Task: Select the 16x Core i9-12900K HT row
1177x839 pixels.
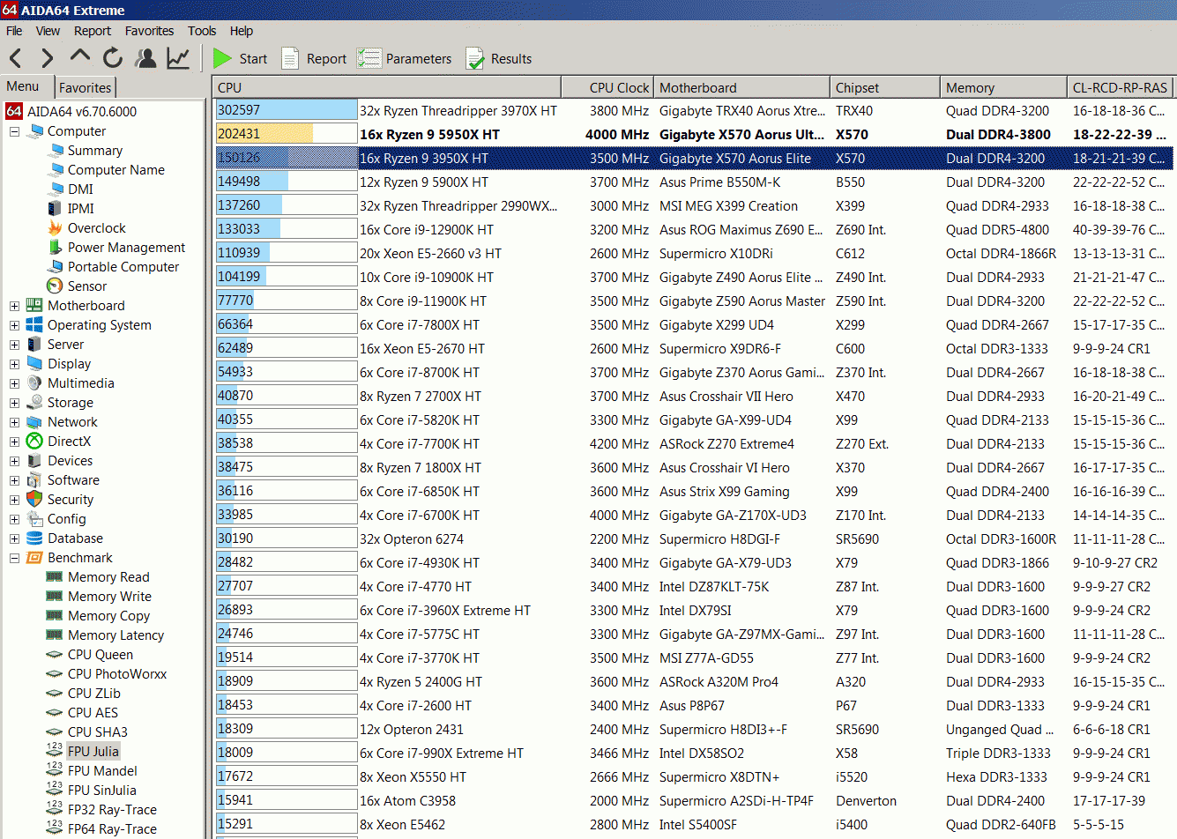Action: point(694,229)
